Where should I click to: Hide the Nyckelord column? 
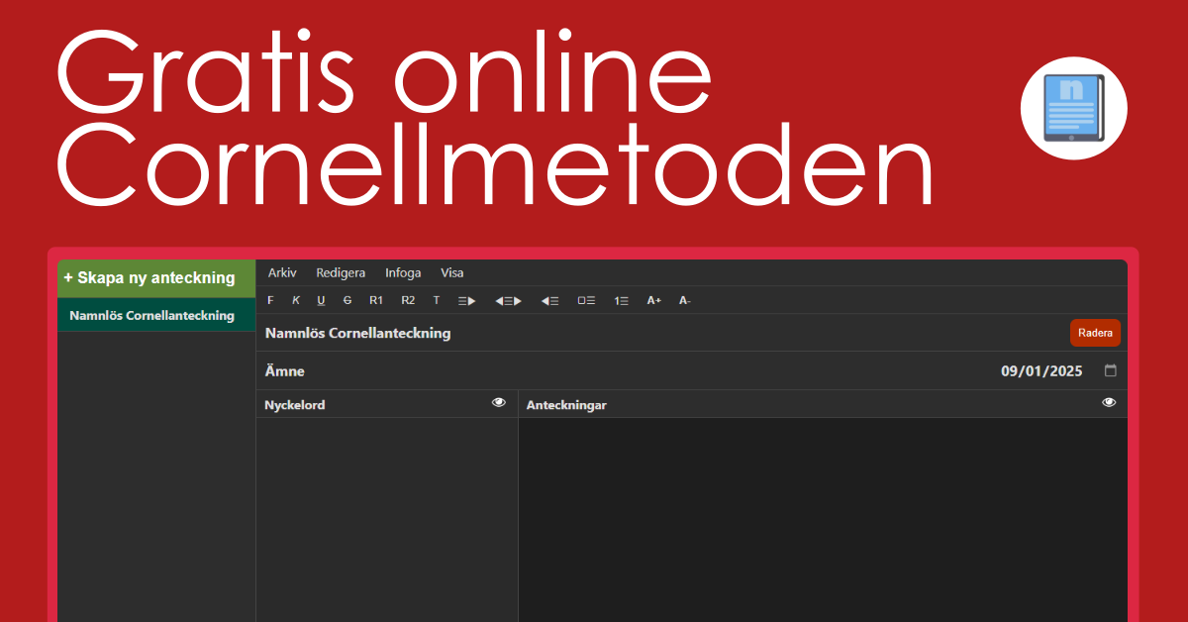[499, 402]
